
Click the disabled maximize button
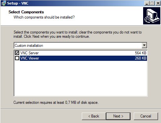tap(152, 3)
